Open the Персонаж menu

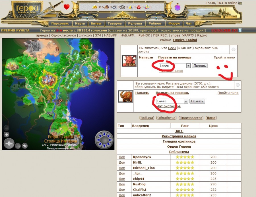[x=60, y=24]
